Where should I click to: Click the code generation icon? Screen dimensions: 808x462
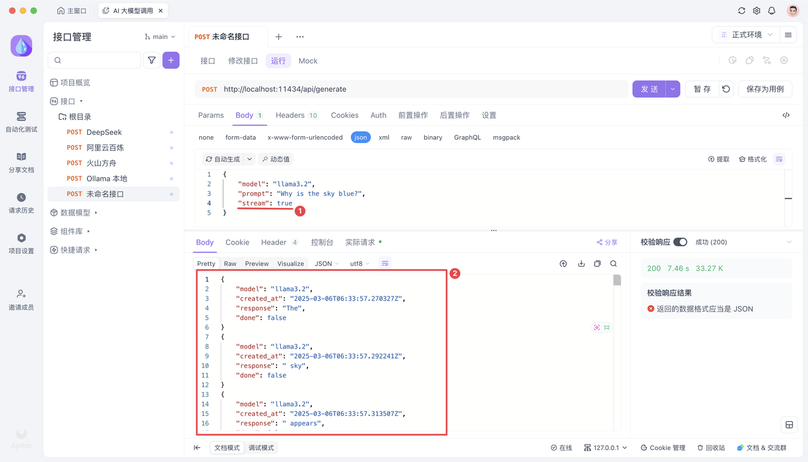tap(786, 115)
